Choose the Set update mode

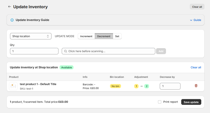tap(117, 36)
